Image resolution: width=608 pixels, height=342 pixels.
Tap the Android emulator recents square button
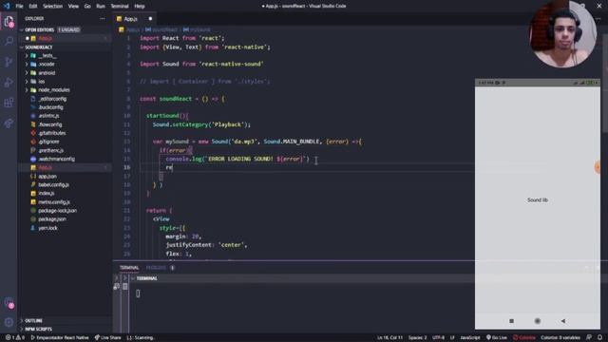click(x=511, y=321)
